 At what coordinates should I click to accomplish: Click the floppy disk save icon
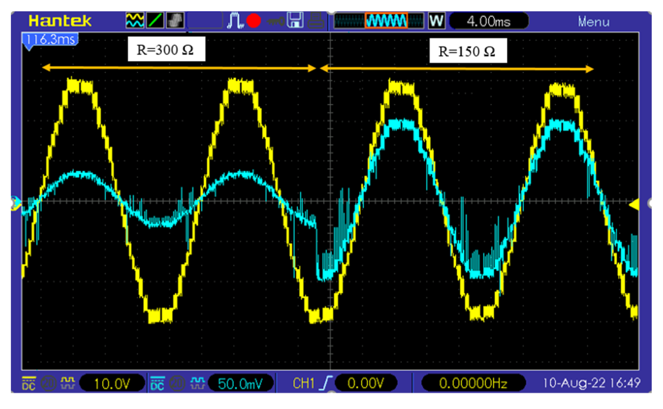pos(295,20)
